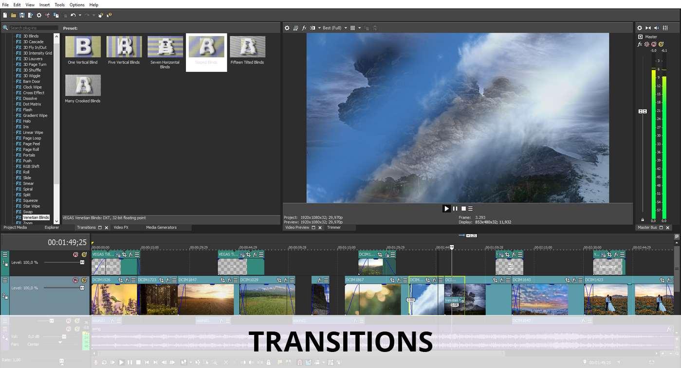Open the mixing console from Master Bus toolbar
This screenshot has height=368, width=681.
(665, 28)
